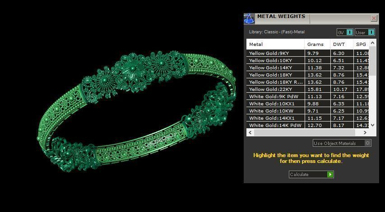Click the 10.17 DWT cell
Viewport: 385px width, 212px height.
[342, 90]
